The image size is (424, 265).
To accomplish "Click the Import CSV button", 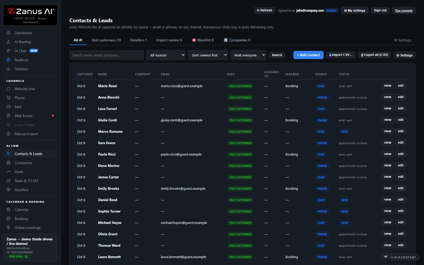I will (x=341, y=55).
